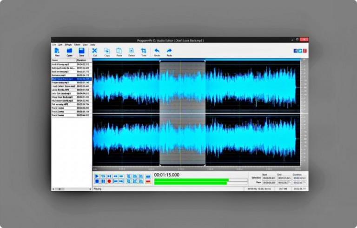Open the Edit menu

coord(60,45)
